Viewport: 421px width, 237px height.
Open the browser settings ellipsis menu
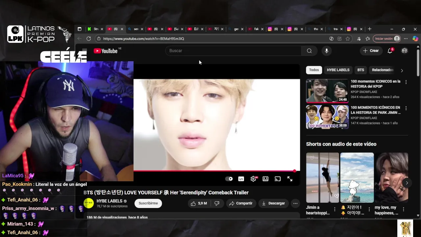click(406, 39)
